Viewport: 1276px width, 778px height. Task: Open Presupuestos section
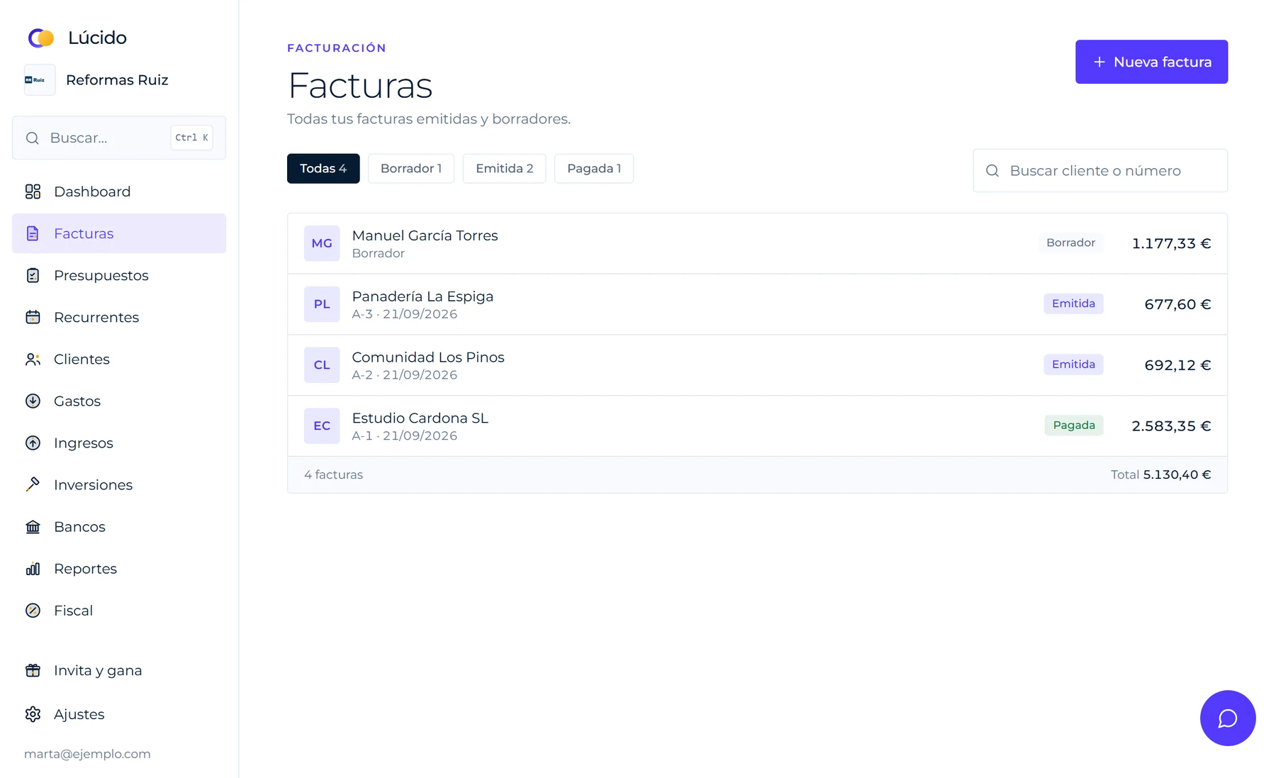(119, 275)
